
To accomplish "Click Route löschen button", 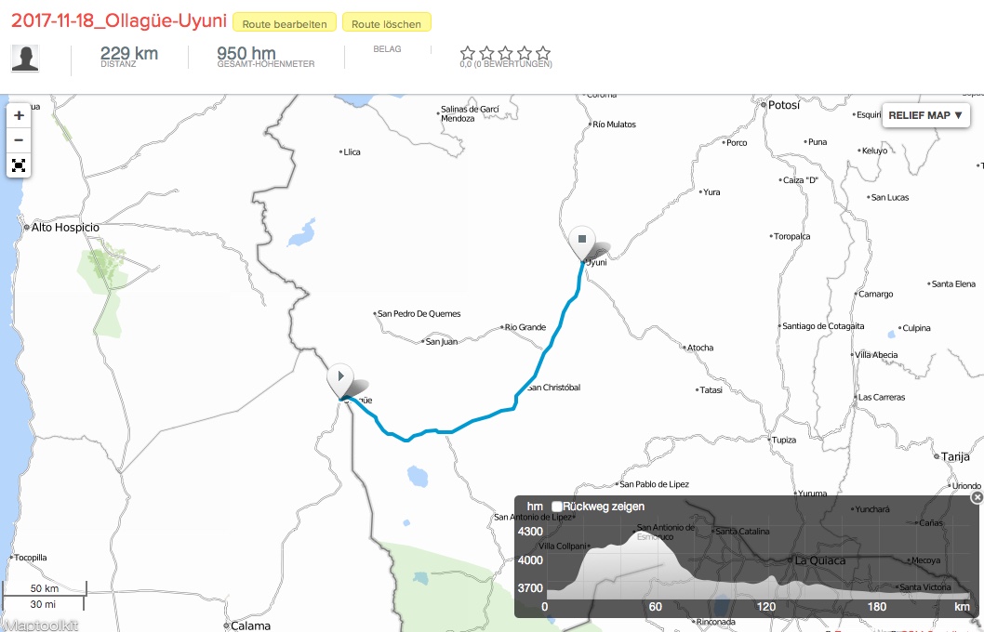I will click(386, 23).
